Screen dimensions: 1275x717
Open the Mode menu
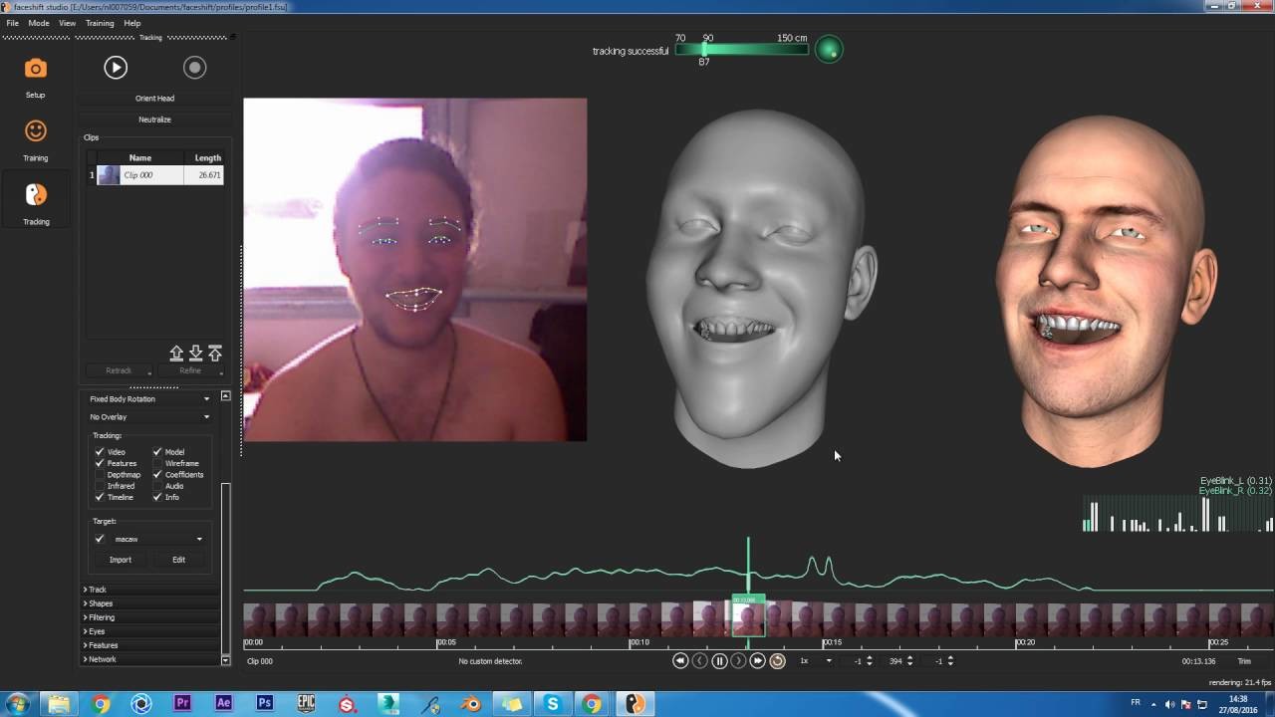pos(38,22)
